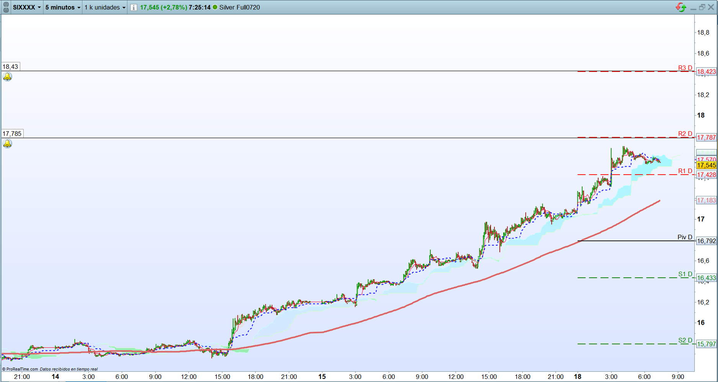Select the 18,43 alert price label
Viewport: 718px width, 382px height.
10,67
